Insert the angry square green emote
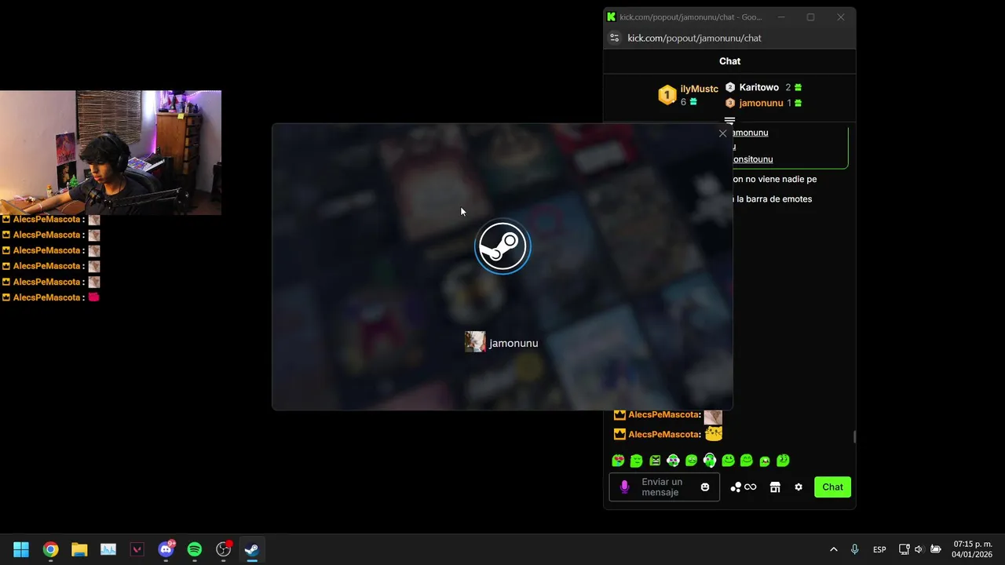The image size is (1005, 565). point(655,461)
